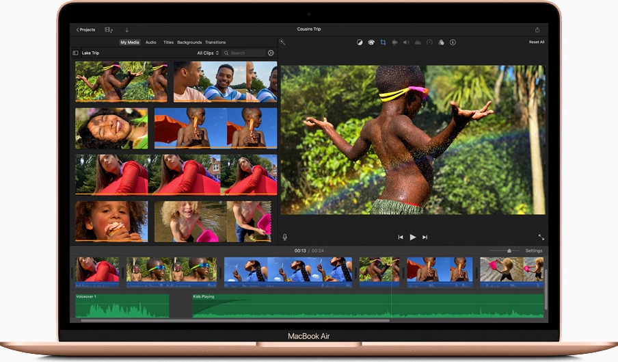618x362 pixels.
Task: Open the color balance tool
Action: [x=360, y=42]
